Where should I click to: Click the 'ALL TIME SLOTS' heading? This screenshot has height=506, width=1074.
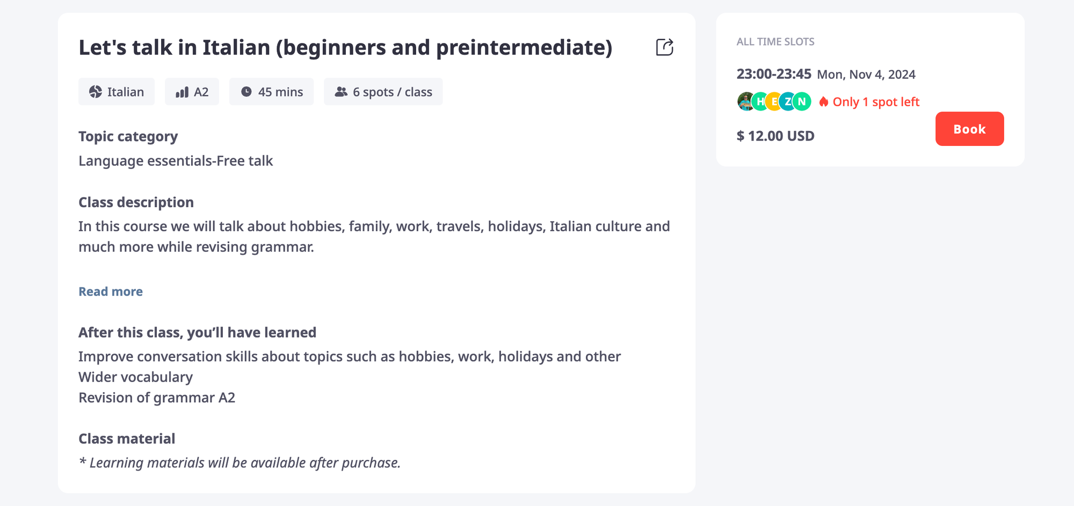pos(775,42)
